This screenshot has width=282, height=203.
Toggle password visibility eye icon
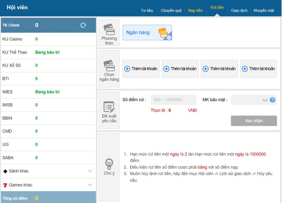pos(265,100)
